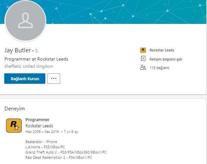Click the date range Haz 2009 – Kas 2016

coord(42,132)
